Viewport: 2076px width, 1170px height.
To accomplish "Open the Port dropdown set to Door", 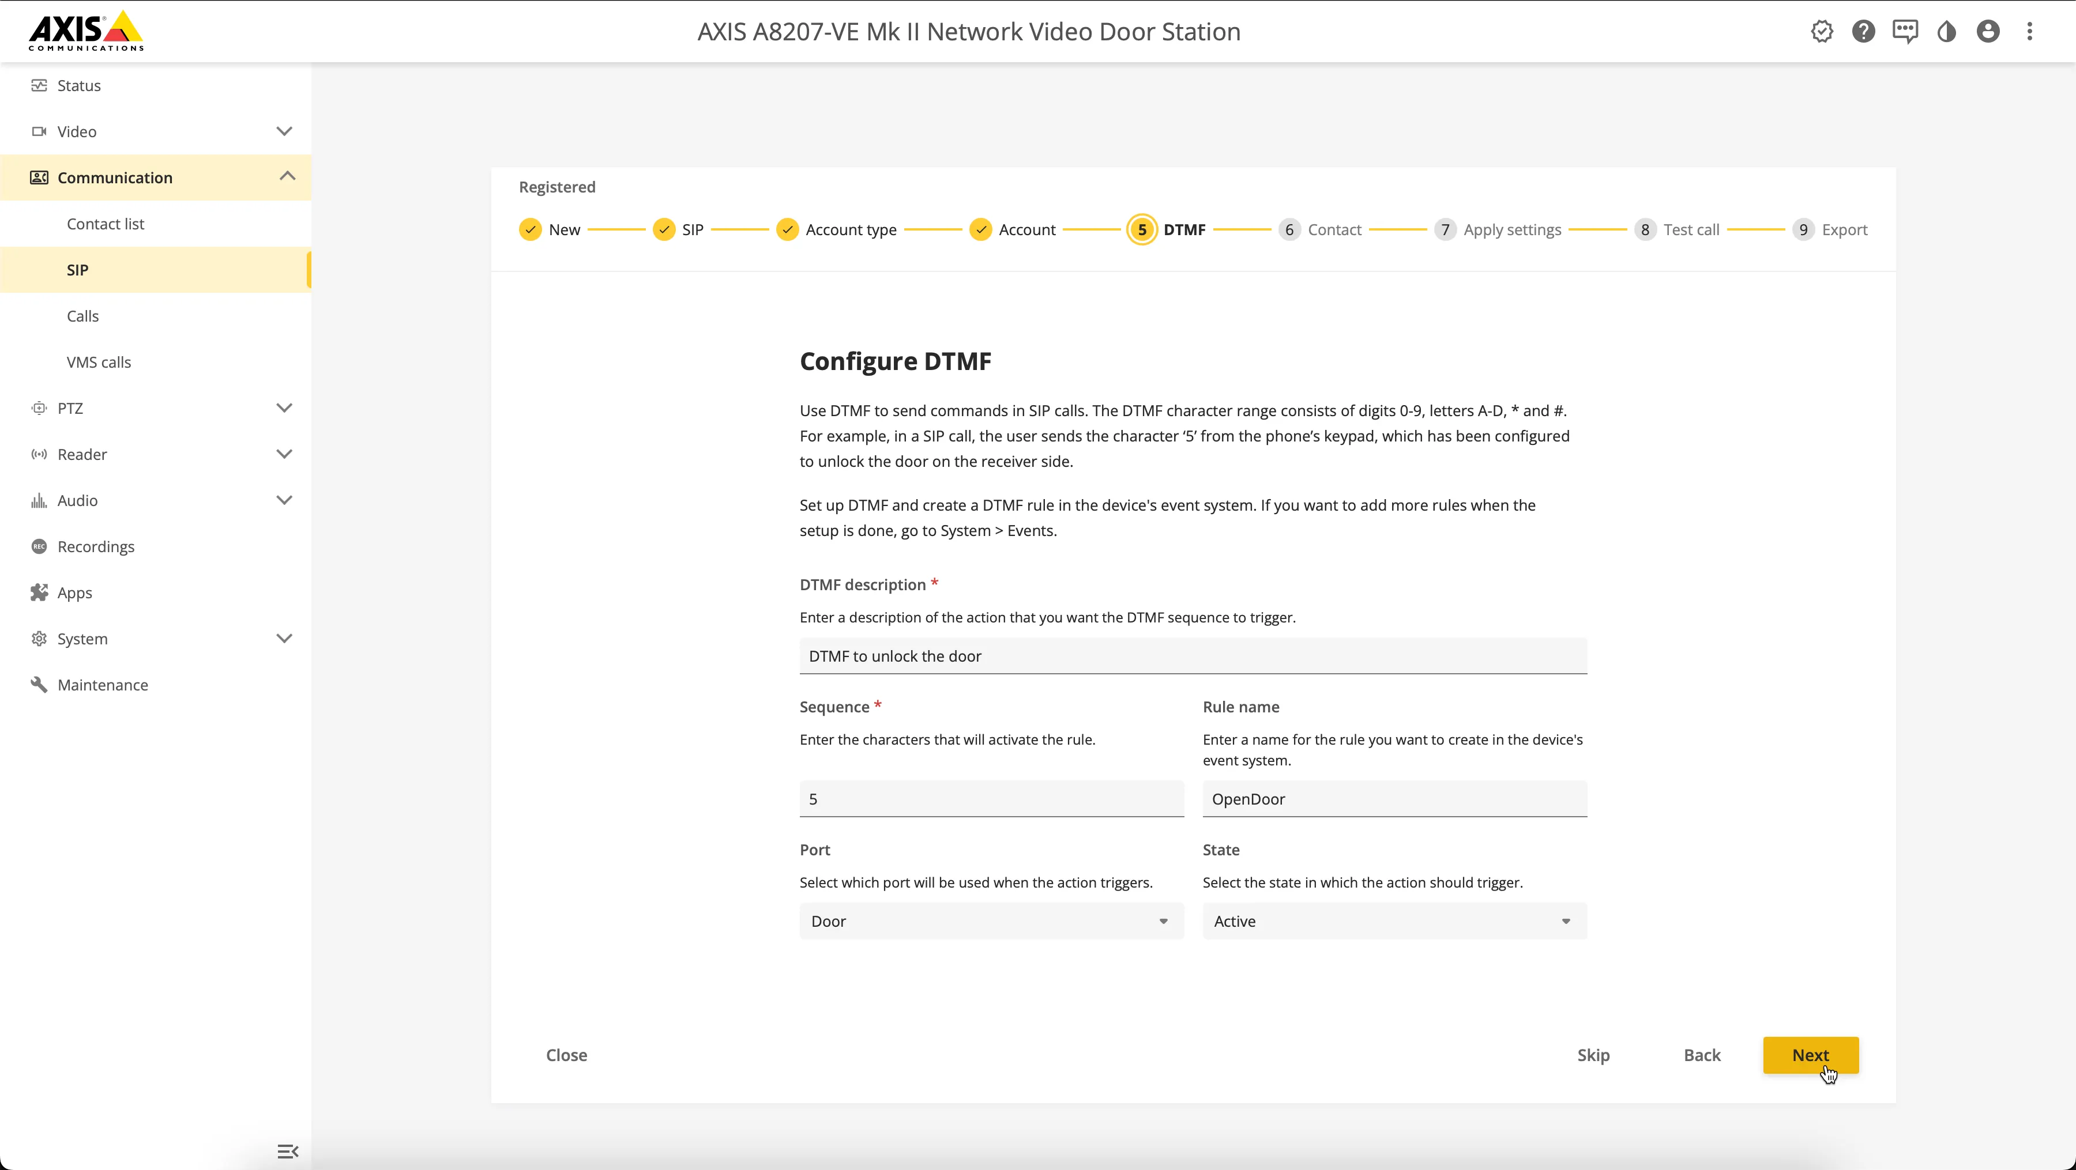I will (991, 920).
